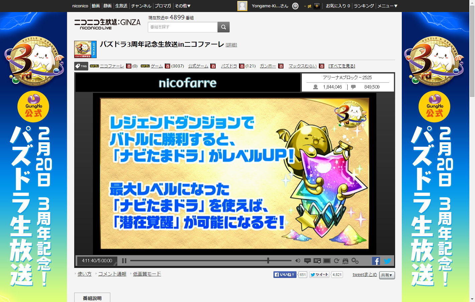Viewport: 475px width, 302px height.
Task: Open the マックスむらい tag link
Action: (303, 66)
